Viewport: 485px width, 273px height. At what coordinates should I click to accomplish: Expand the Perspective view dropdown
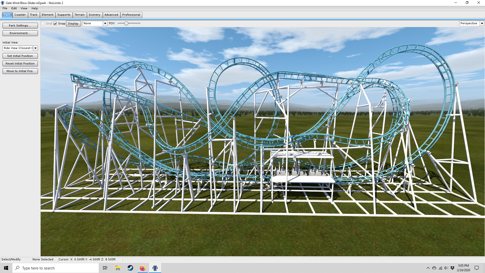click(482, 23)
